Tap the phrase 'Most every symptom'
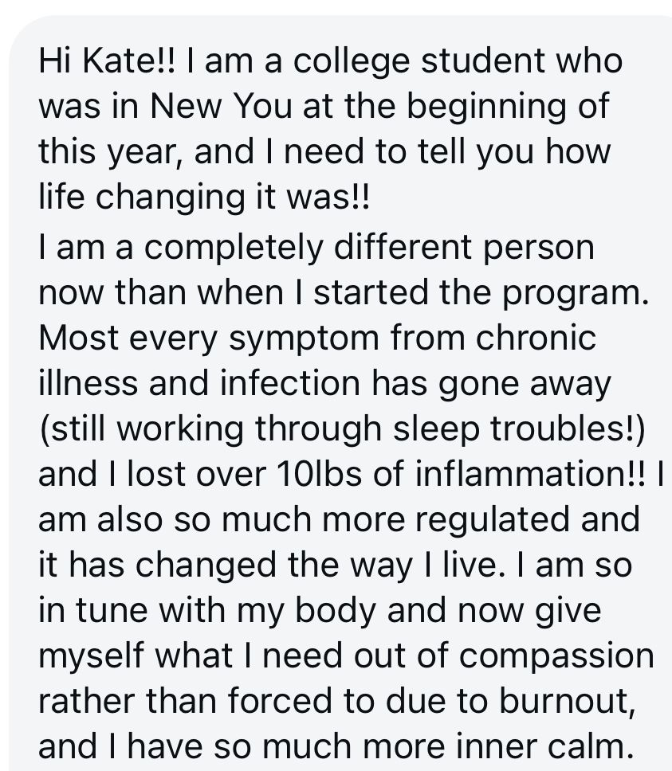 pos(209,340)
